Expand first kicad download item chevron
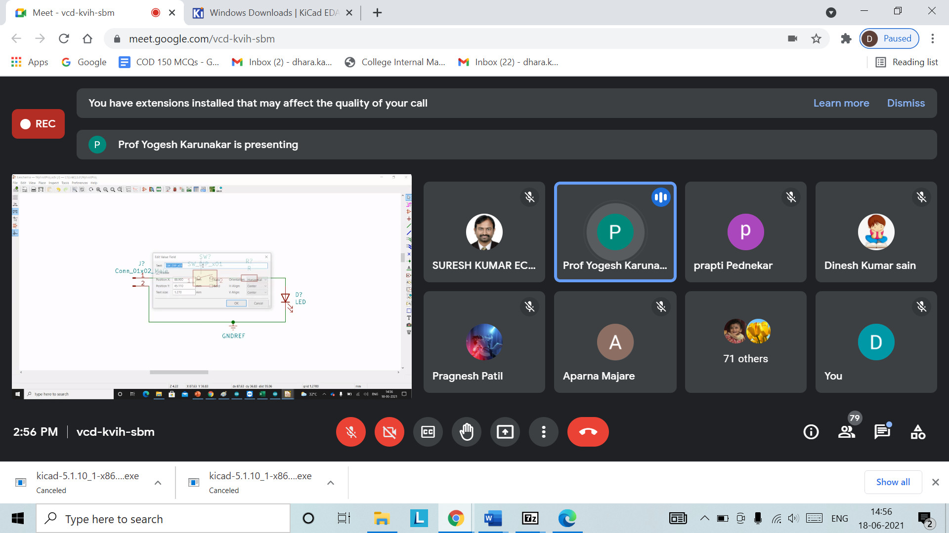This screenshot has width=949, height=533. pos(158,483)
